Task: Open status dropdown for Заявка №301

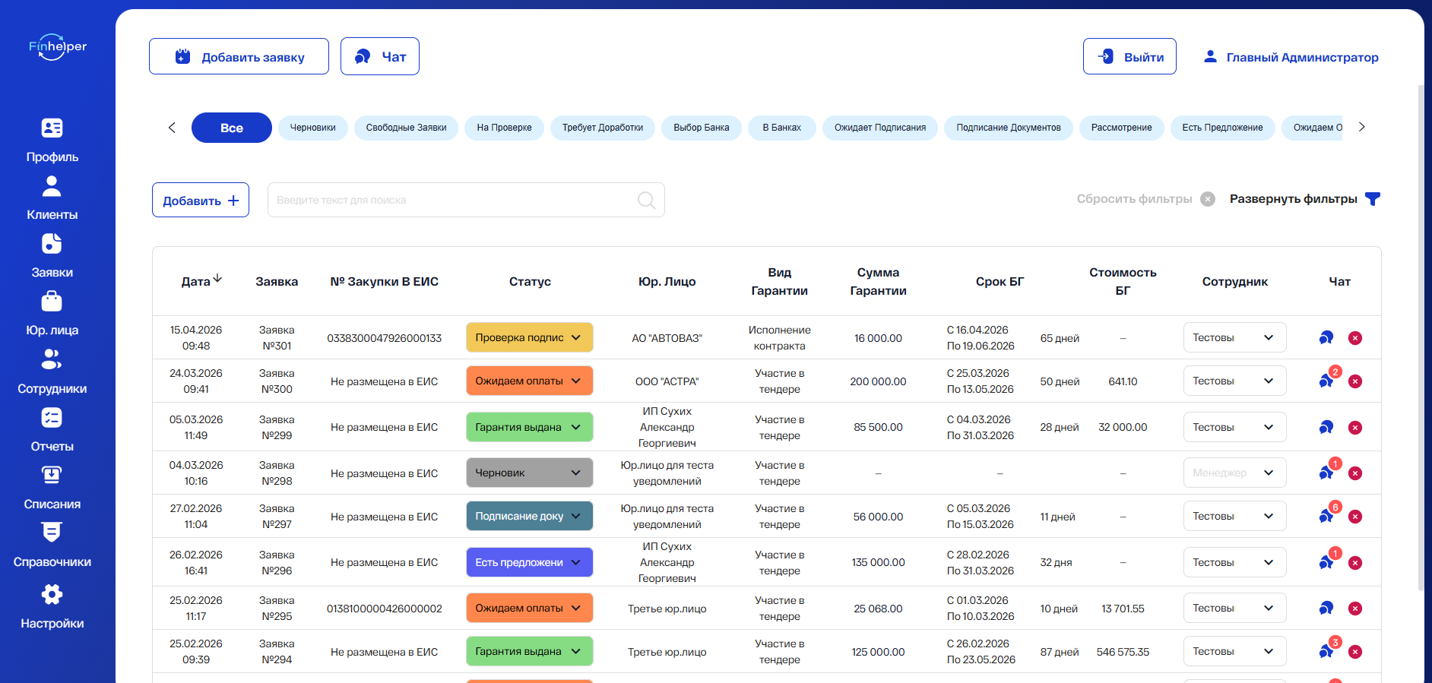Action: pos(529,337)
